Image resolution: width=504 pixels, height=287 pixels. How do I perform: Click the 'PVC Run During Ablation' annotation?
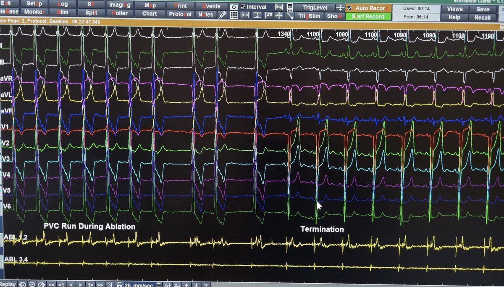(89, 227)
